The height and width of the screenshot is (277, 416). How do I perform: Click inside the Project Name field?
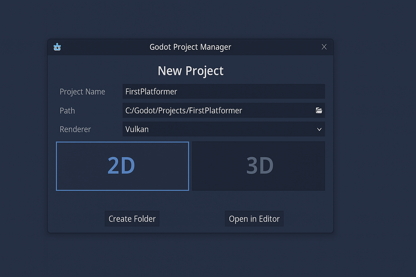tap(223, 91)
